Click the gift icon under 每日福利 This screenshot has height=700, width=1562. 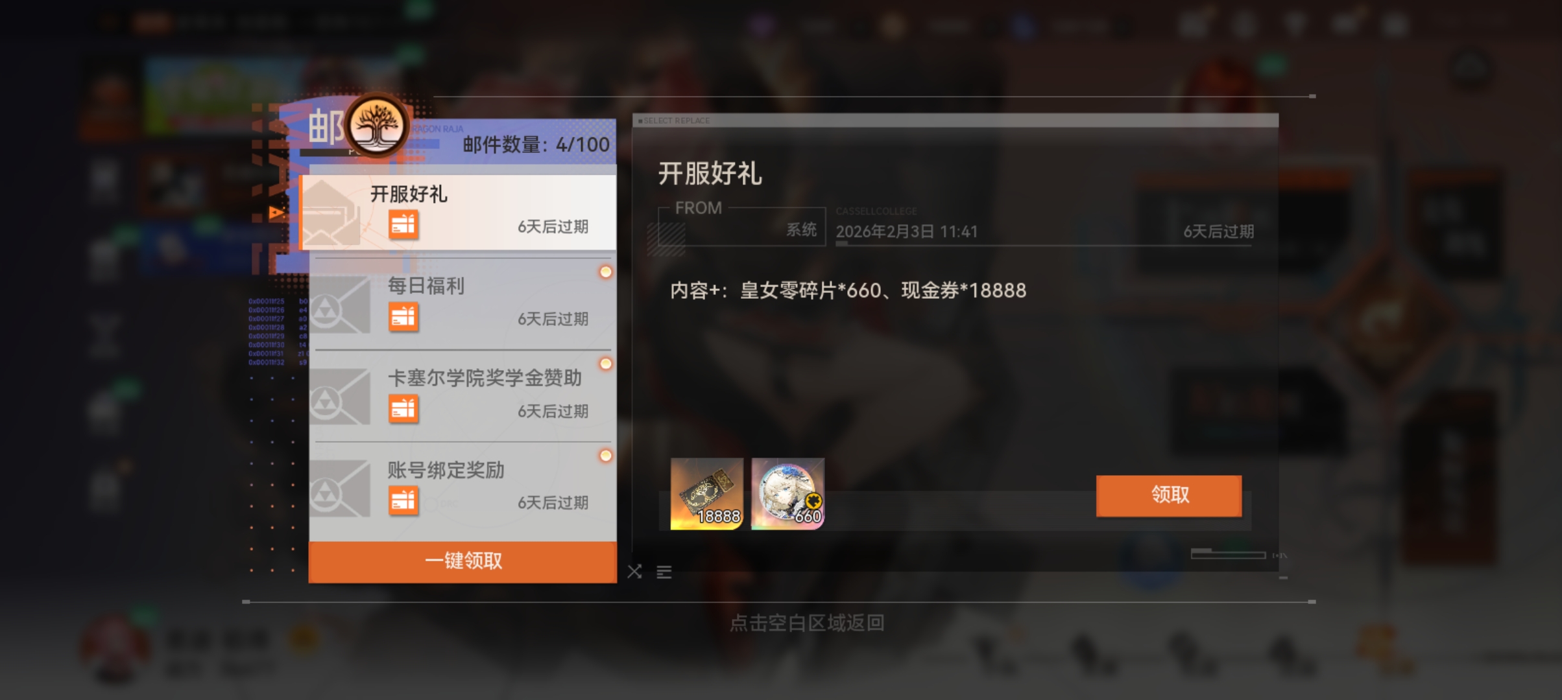pos(403,318)
